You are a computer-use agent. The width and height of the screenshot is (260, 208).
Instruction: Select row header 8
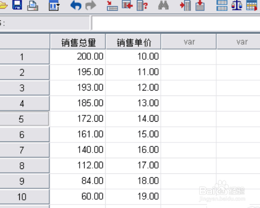point(24,165)
